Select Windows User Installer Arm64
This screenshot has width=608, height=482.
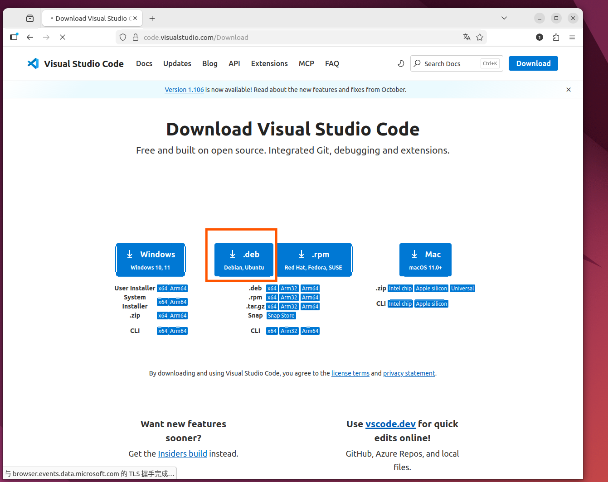pos(178,289)
